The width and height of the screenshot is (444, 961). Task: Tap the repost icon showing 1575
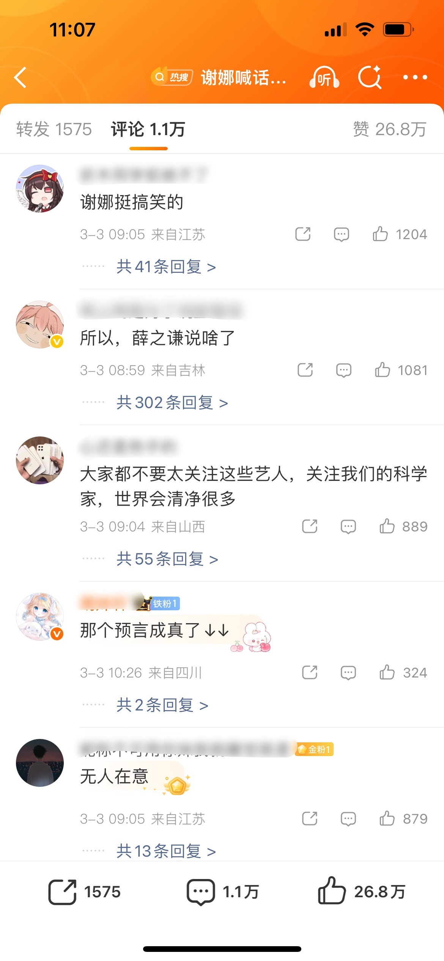84,892
